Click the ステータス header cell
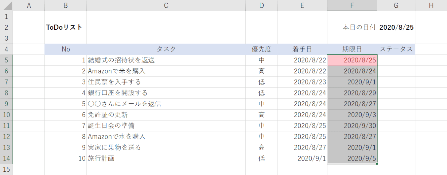Image resolution: width=447 pixels, height=175 pixels. [396, 49]
